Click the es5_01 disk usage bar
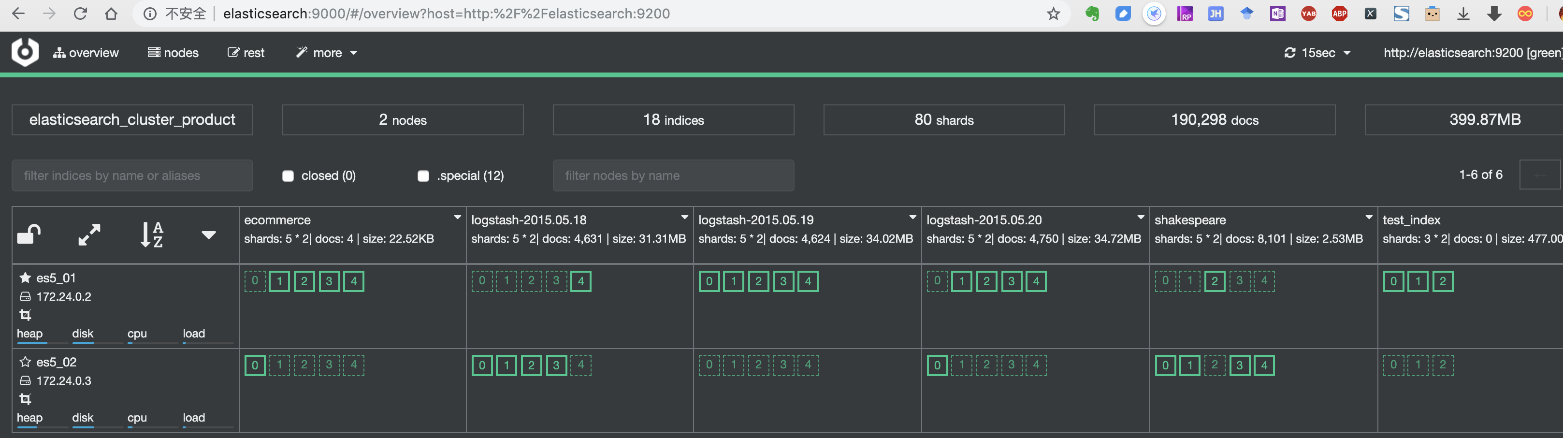 pyautogui.click(x=97, y=343)
